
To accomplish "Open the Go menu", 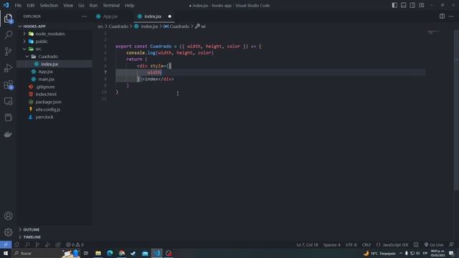I will coord(81,5).
